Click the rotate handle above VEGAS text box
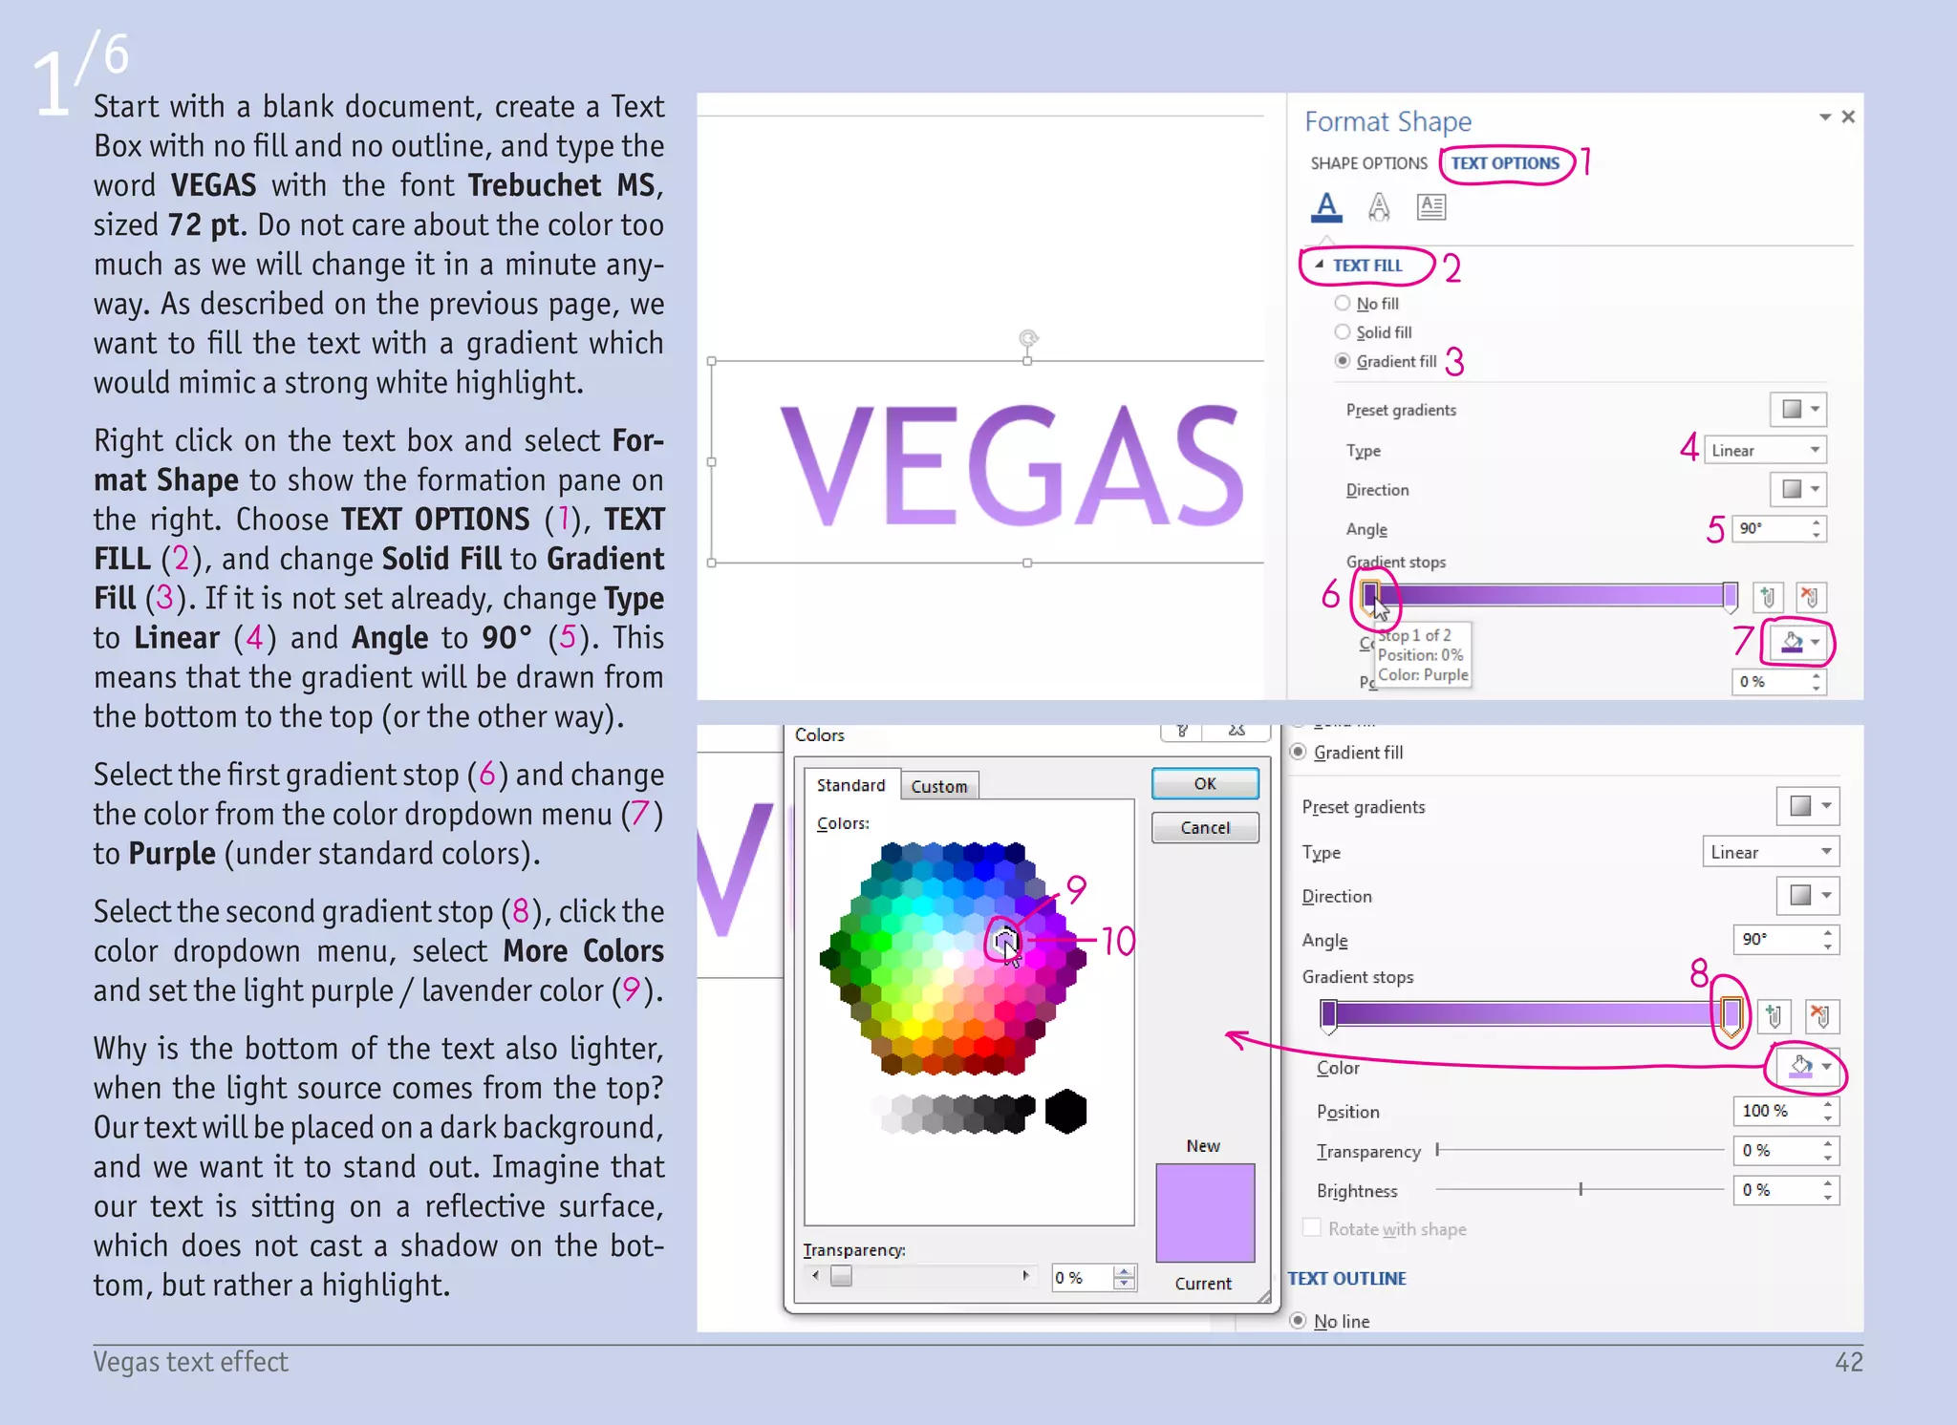Viewport: 1957px width, 1425px height. (1028, 338)
